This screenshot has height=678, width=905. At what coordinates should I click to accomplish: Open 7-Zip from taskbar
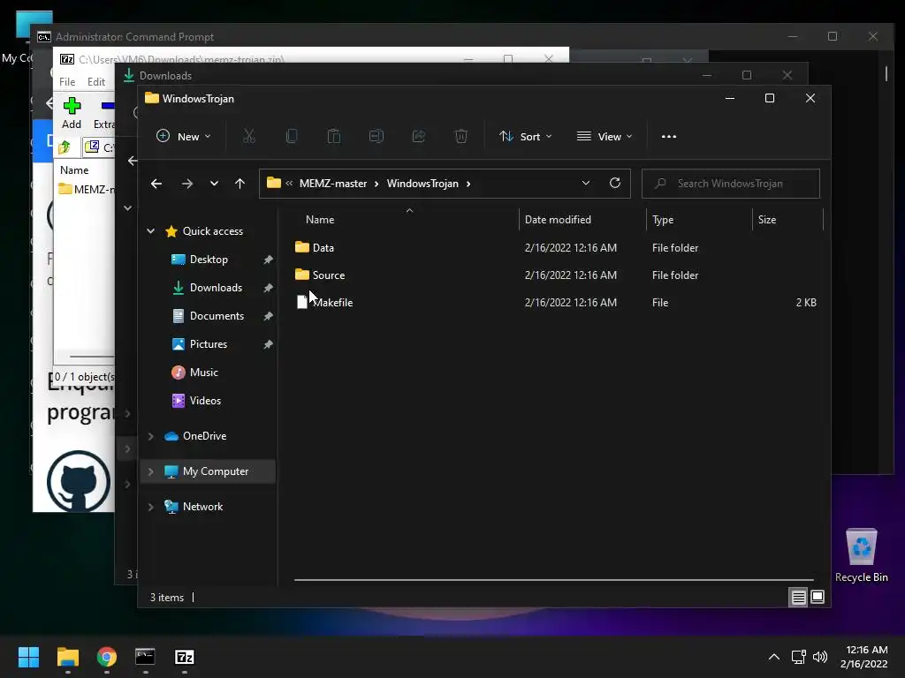coord(185,657)
